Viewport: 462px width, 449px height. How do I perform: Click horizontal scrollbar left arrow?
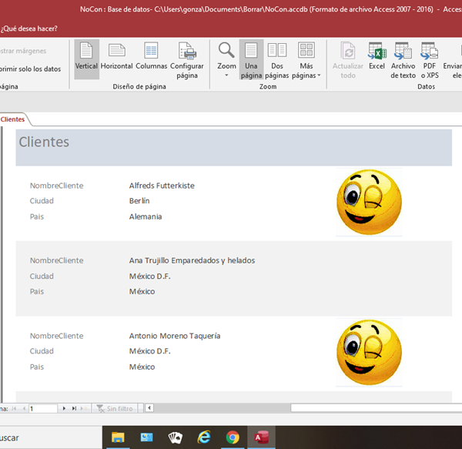pos(149,408)
